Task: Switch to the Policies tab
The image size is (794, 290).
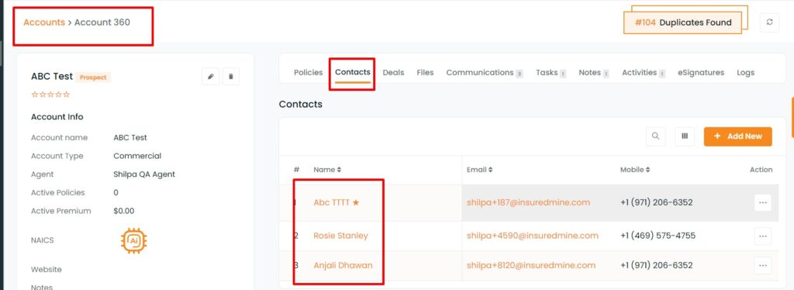Action: click(x=308, y=72)
